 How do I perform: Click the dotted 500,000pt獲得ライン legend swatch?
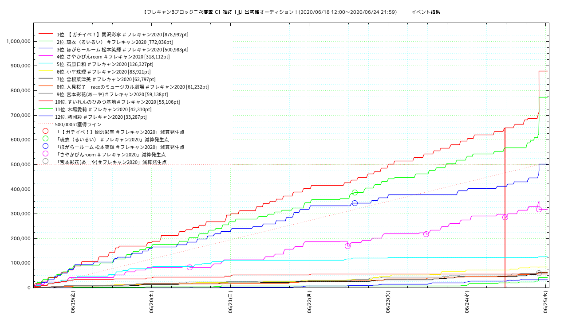point(46,124)
